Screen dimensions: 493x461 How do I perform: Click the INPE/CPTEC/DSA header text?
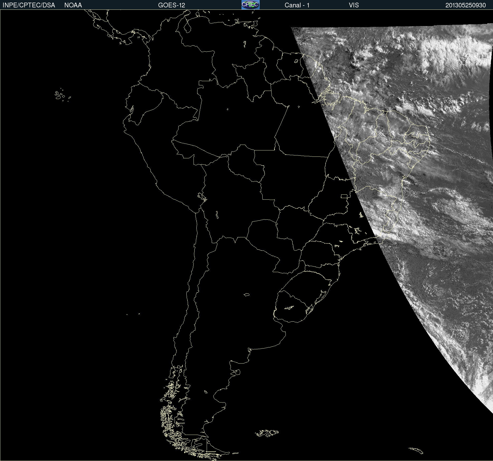pos(29,5)
